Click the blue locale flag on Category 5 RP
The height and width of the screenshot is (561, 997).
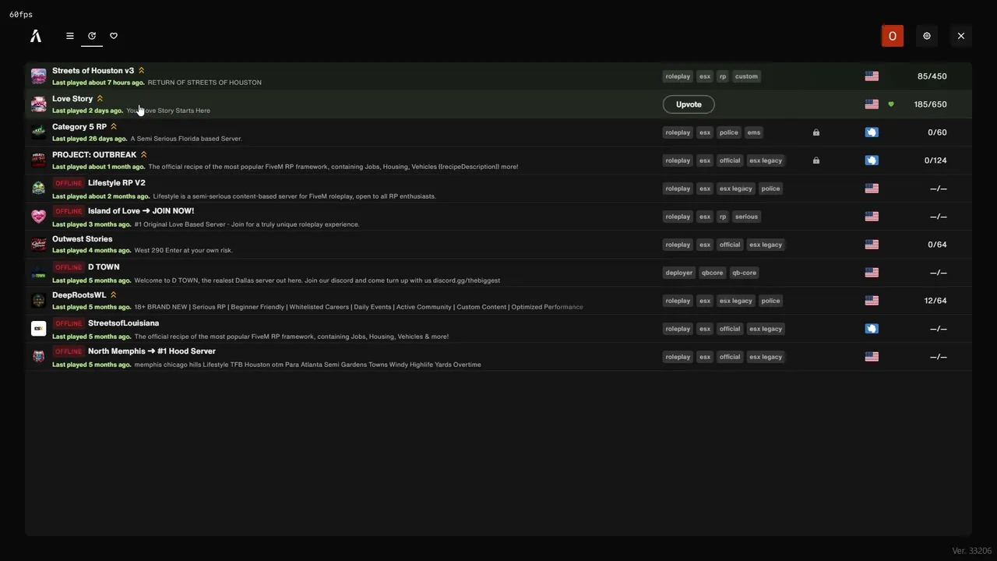click(872, 132)
